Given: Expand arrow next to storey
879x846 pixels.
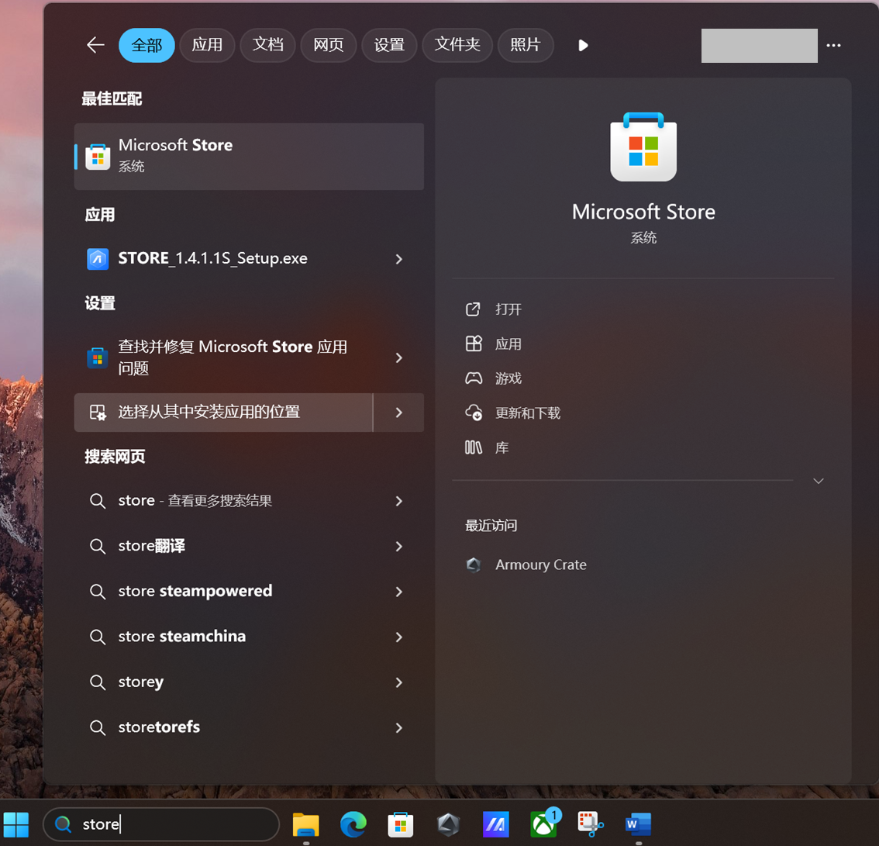Looking at the screenshot, I should point(398,683).
